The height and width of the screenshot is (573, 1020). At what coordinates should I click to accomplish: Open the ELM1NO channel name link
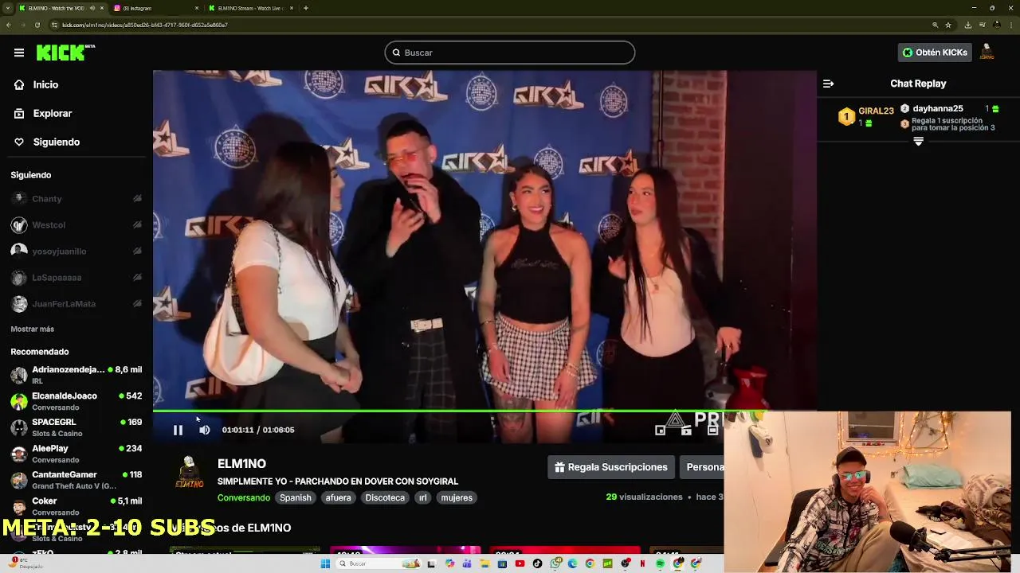[x=241, y=464]
